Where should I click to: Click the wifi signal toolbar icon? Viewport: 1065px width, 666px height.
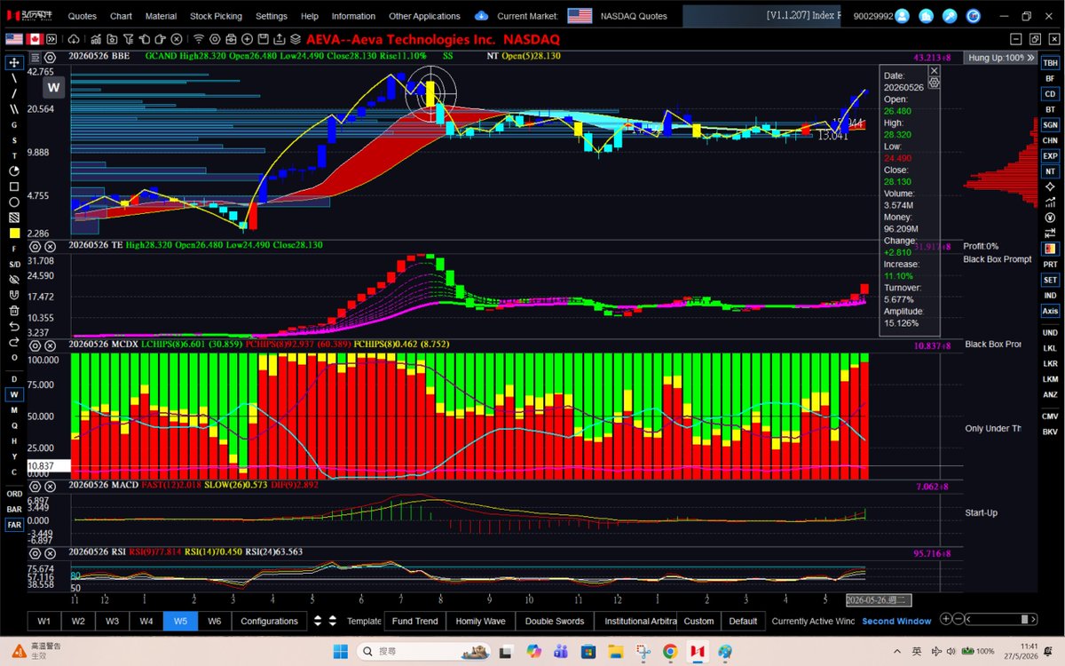(x=198, y=39)
